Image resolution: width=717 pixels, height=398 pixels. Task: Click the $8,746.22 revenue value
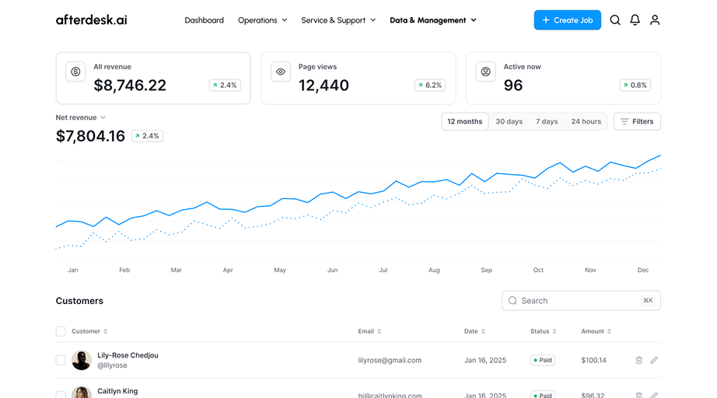tap(130, 86)
